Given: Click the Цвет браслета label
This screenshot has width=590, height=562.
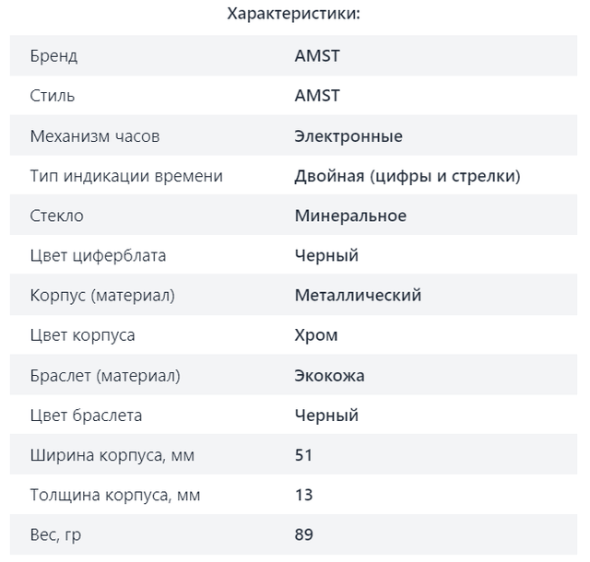Looking at the screenshot, I should tap(86, 416).
